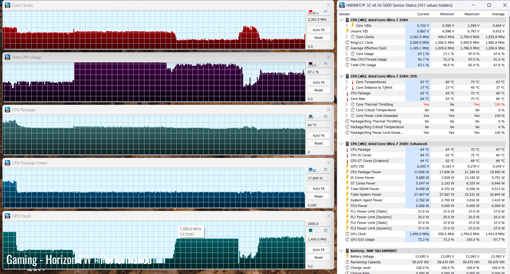Click Reset in CPU Package graph

click(x=319, y=143)
